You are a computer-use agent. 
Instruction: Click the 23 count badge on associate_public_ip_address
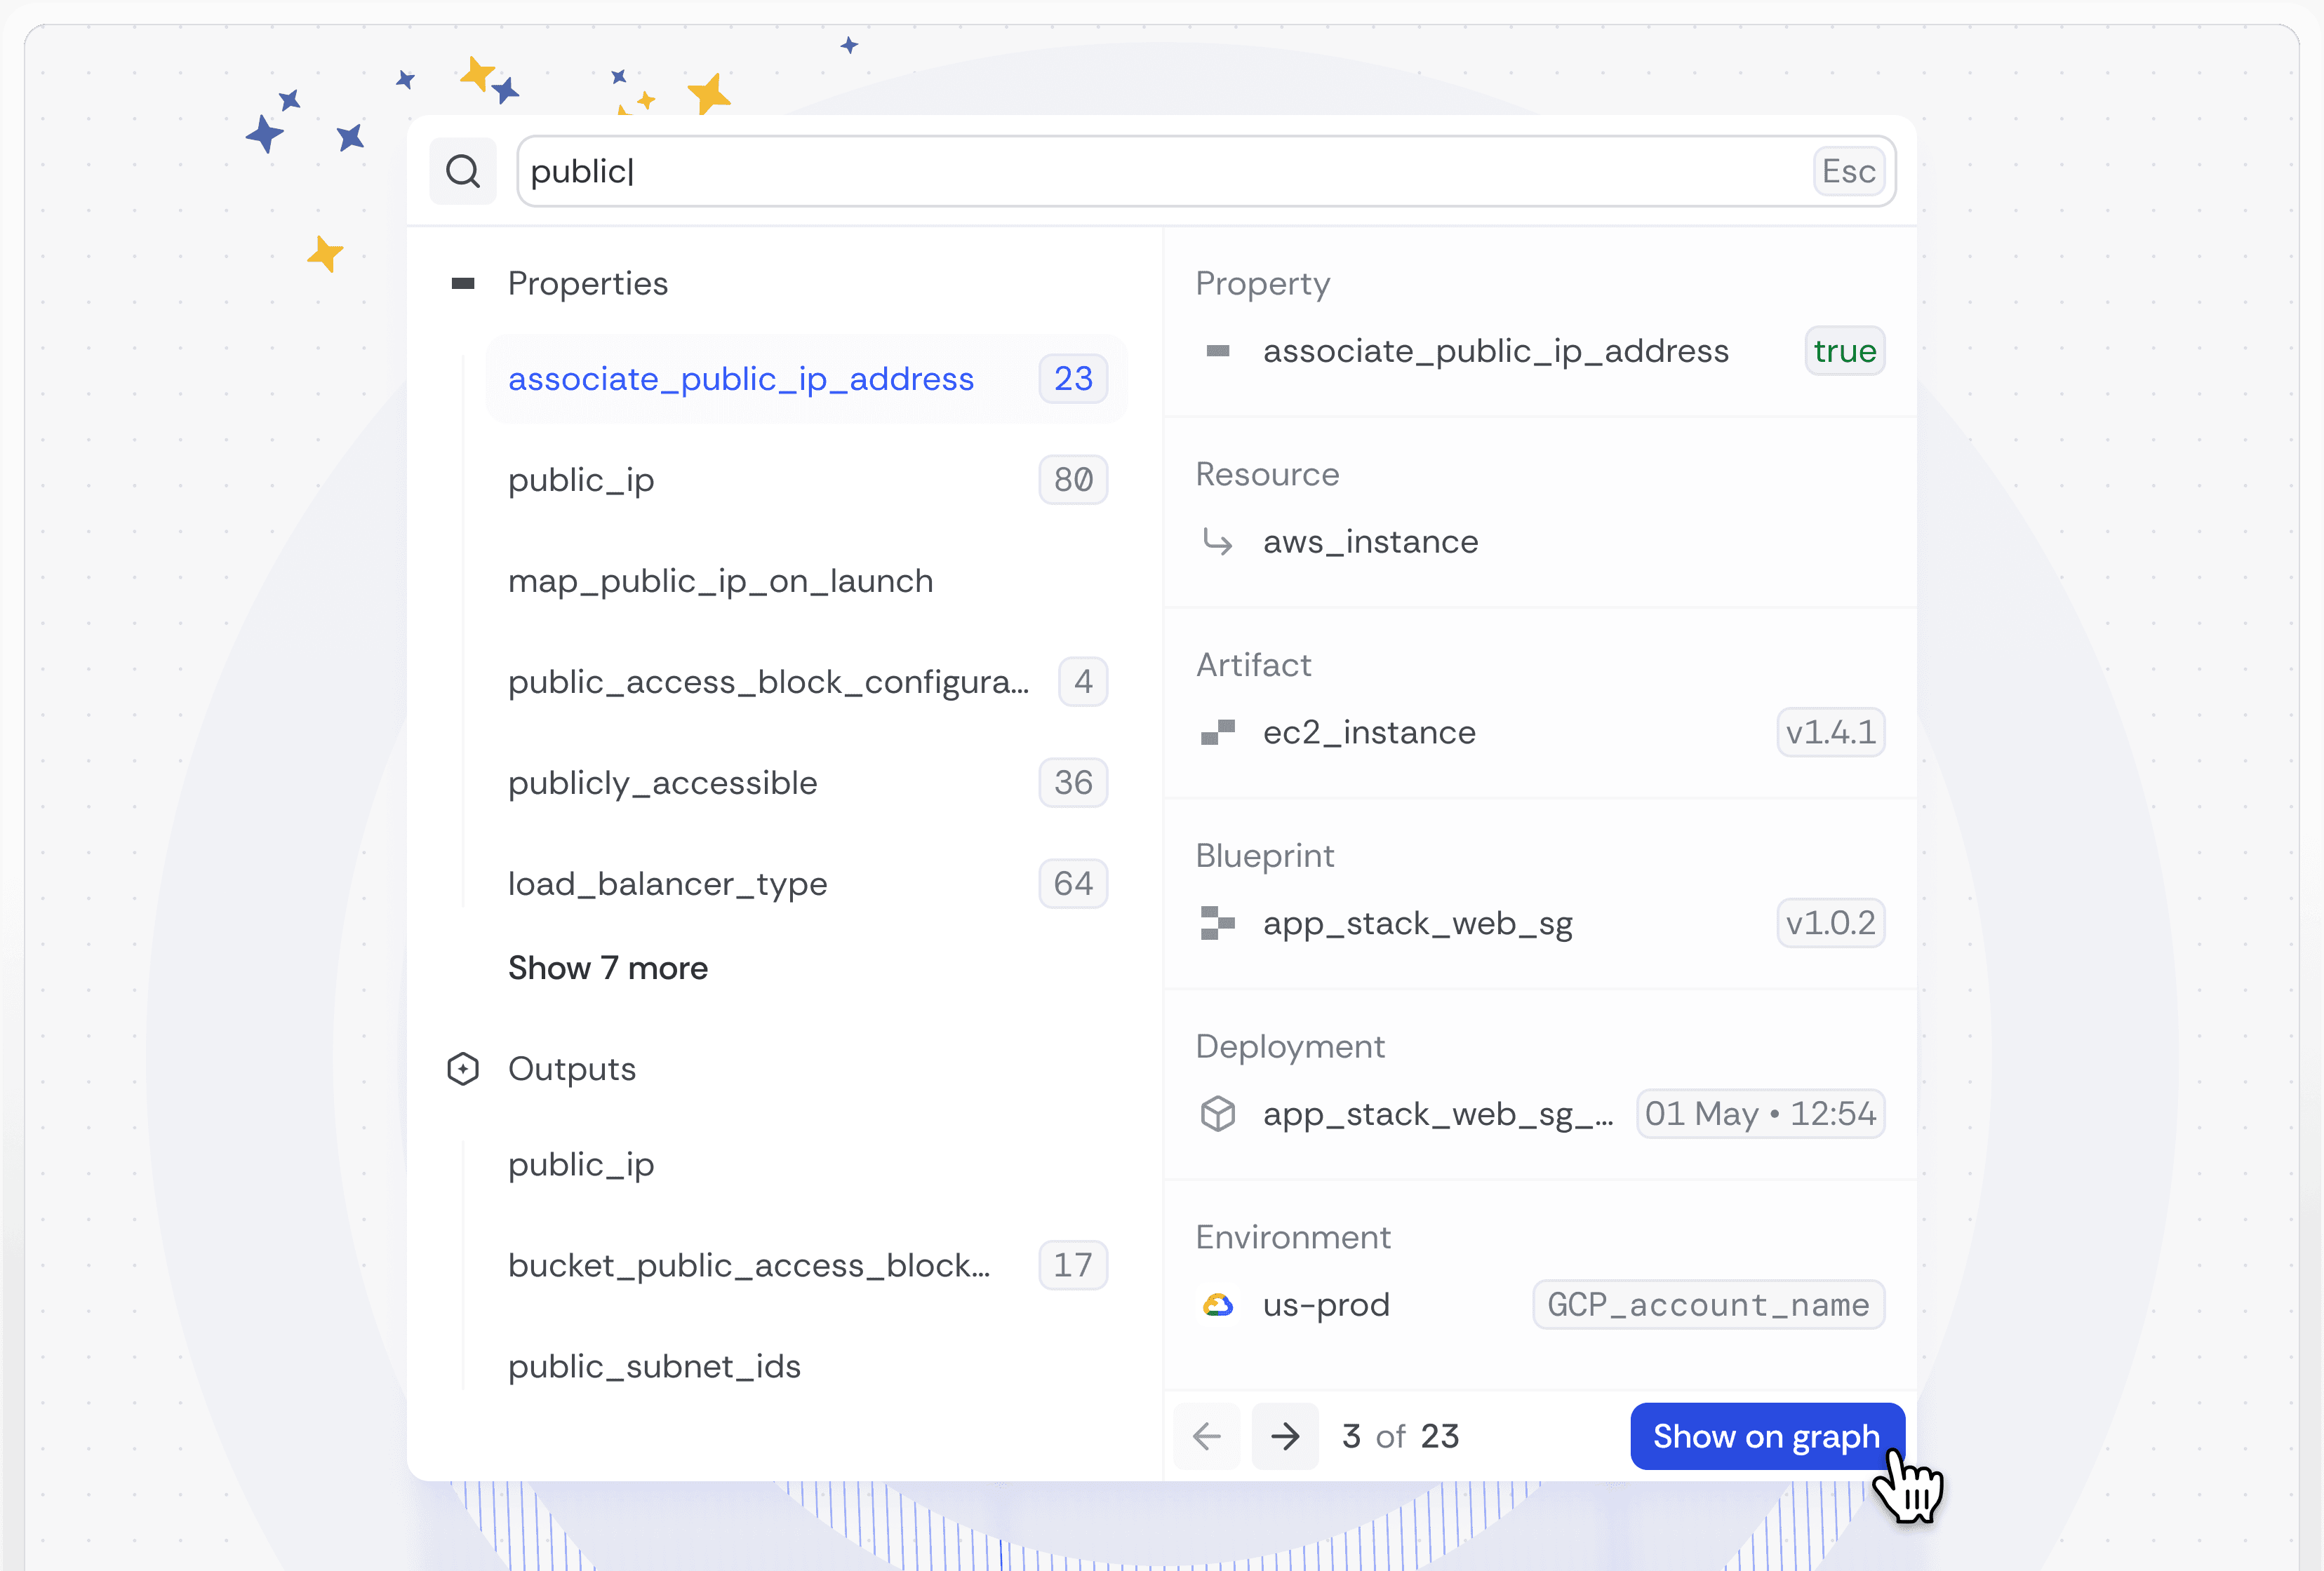coord(1072,379)
